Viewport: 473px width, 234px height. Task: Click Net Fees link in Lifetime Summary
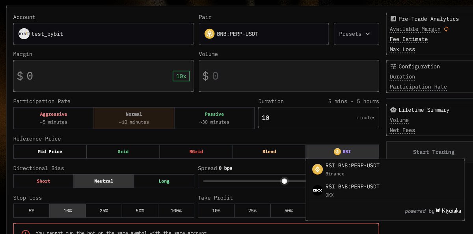click(x=402, y=131)
